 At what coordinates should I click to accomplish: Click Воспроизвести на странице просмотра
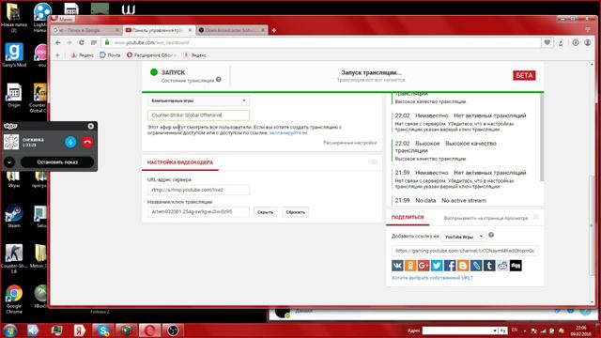pos(485,218)
